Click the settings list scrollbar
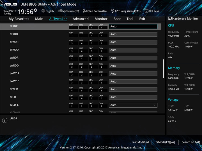 pyautogui.click(x=163, y=69)
